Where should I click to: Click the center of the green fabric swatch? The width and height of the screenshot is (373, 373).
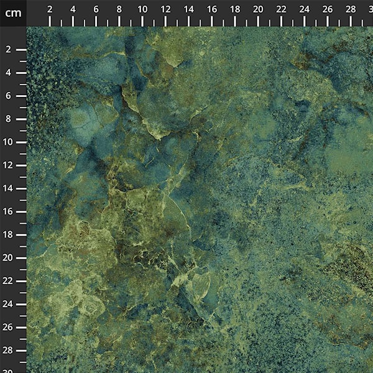(200, 200)
